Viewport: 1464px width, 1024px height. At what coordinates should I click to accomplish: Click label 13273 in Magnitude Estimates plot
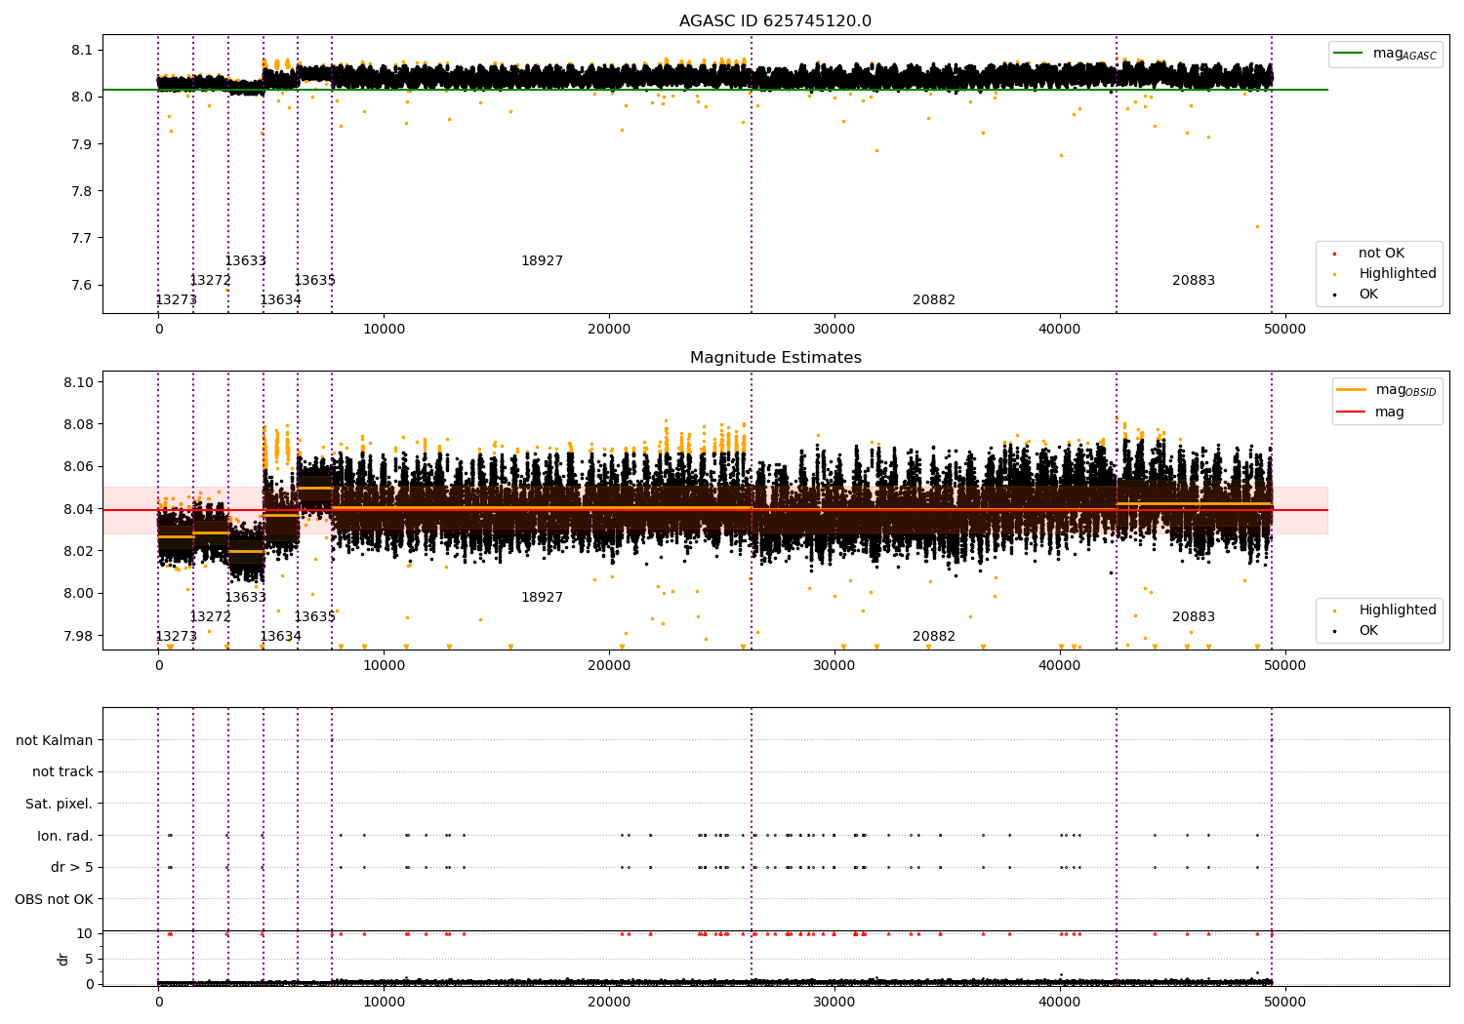pyautogui.click(x=177, y=637)
